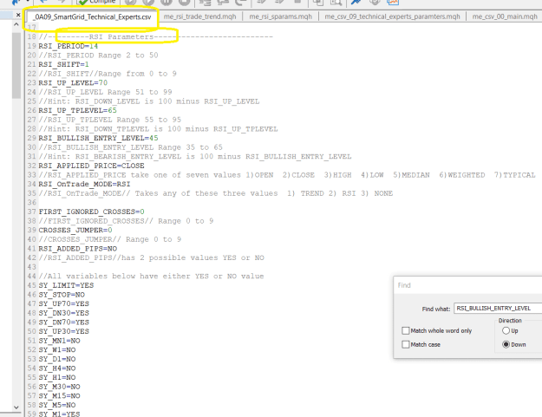Click the SY_LIMIT=YES line
The image size is (542, 417).
(66, 285)
